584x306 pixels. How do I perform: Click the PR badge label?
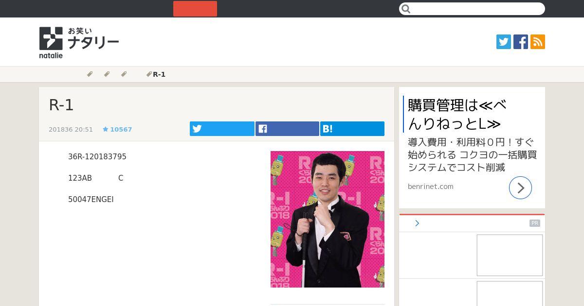(535, 223)
